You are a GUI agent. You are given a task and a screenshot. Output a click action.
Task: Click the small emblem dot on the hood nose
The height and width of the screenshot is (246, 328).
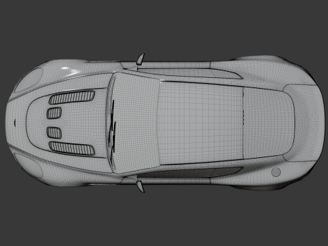point(15,122)
